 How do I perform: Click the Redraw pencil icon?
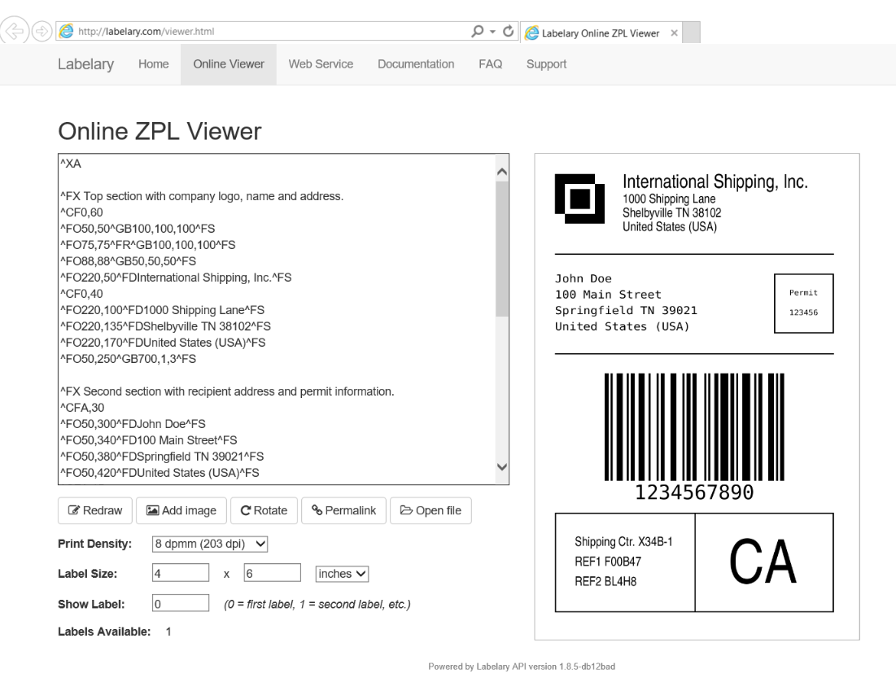pyautogui.click(x=75, y=510)
